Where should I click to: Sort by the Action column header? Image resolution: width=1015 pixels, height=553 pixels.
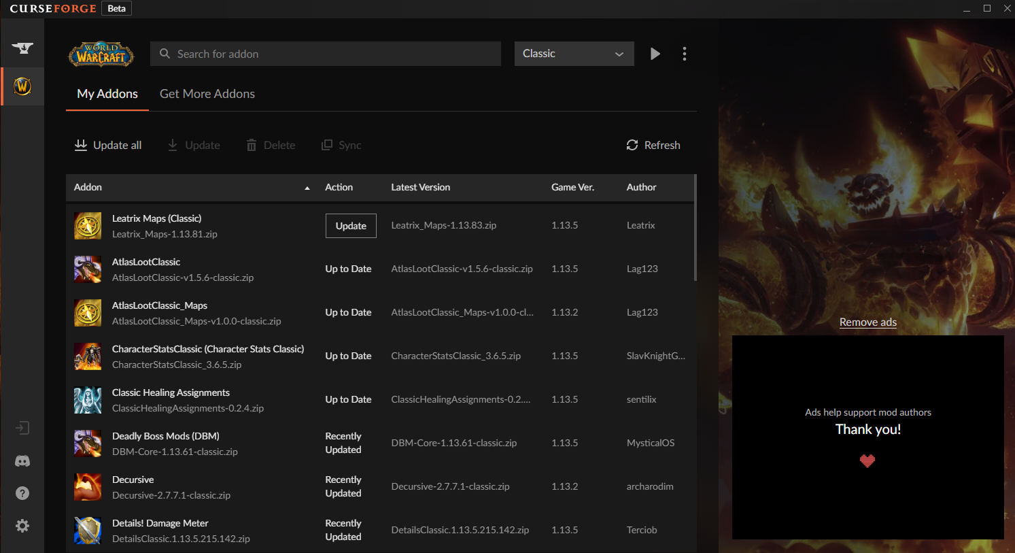pos(339,187)
